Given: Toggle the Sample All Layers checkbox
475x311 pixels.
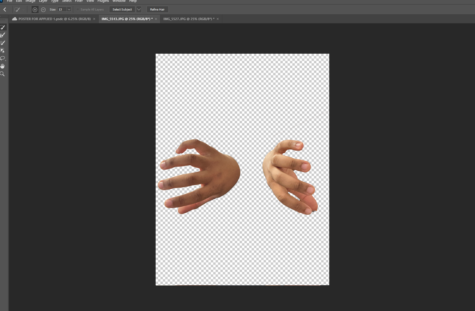Looking at the screenshot, I should click(78, 10).
